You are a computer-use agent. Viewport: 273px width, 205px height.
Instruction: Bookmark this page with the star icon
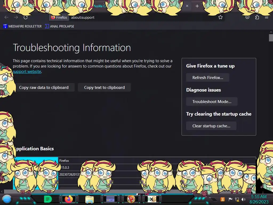coord(220,17)
